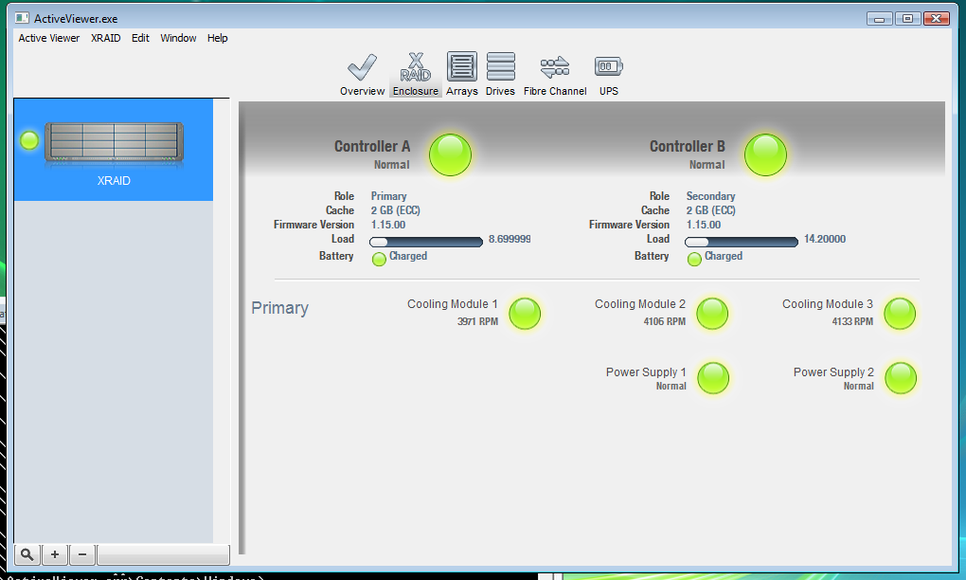Open the Help menu
966x580 pixels.
tap(218, 38)
